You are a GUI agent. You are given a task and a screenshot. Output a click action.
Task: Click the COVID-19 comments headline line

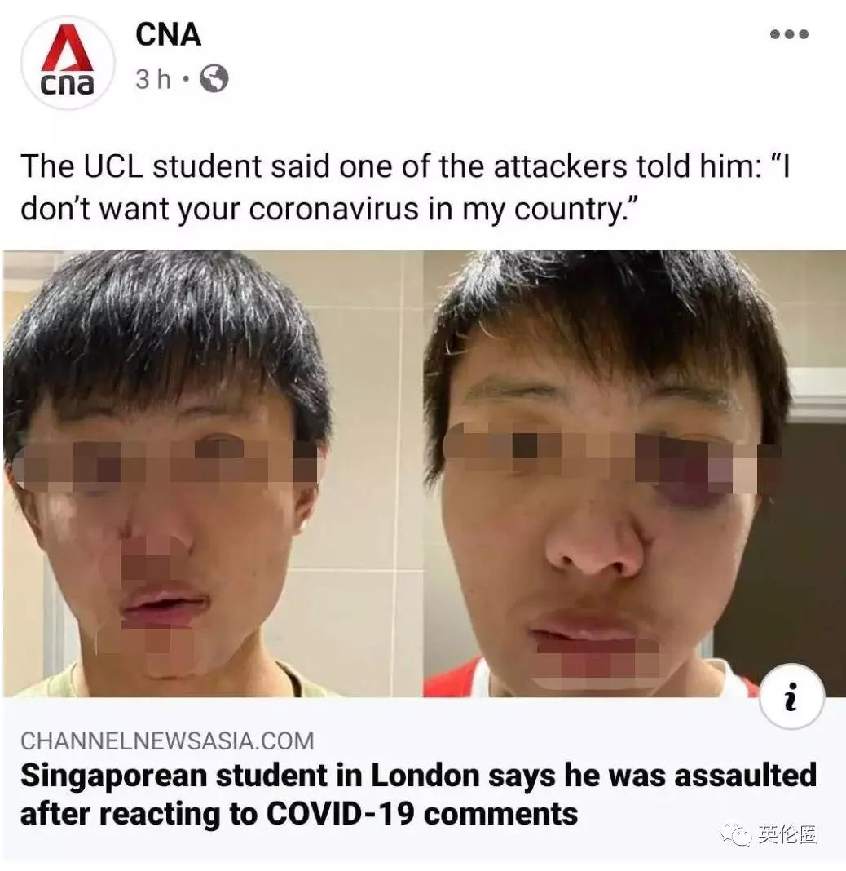[x=299, y=814]
